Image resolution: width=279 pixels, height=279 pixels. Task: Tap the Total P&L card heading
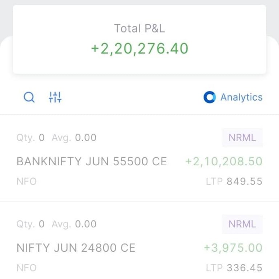point(139,28)
